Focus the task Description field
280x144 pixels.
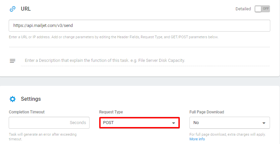(x=145, y=61)
